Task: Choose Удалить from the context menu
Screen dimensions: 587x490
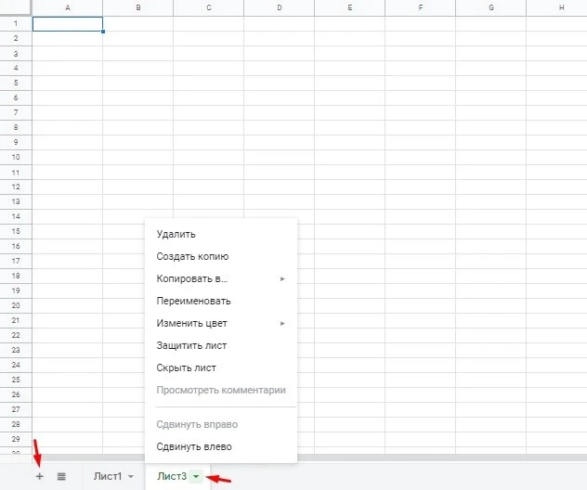Action: click(x=176, y=234)
